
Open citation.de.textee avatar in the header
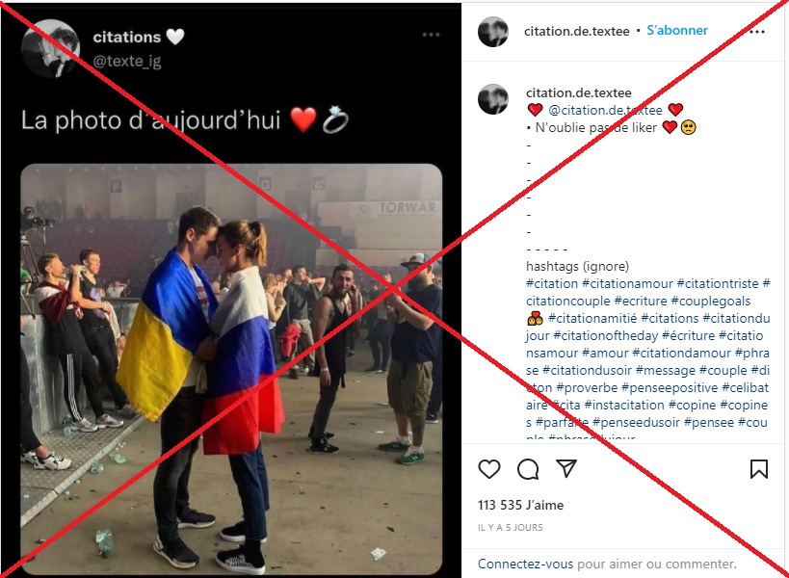[x=493, y=32]
